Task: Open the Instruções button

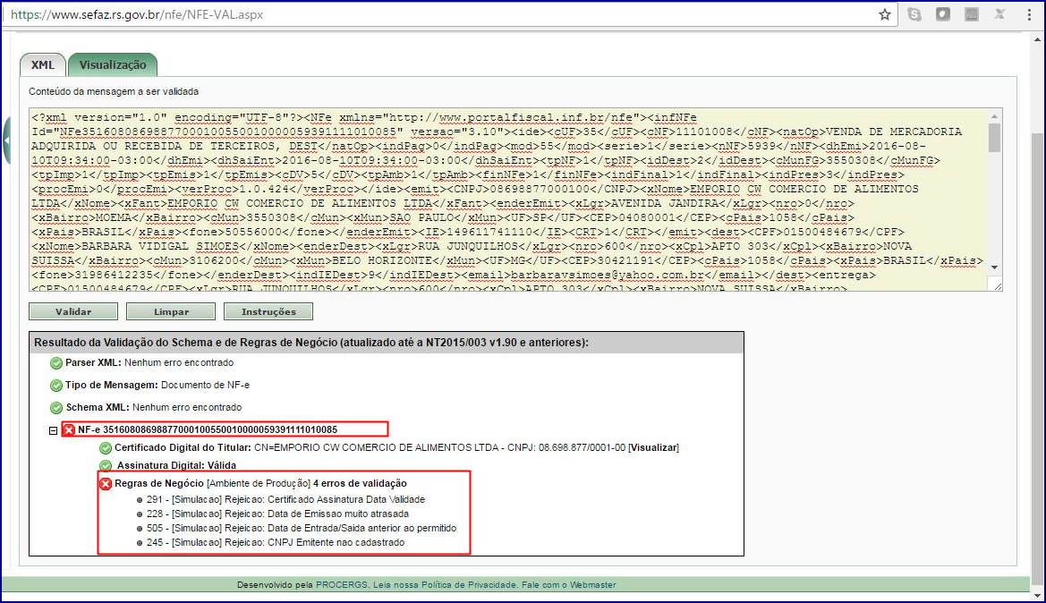Action: click(268, 312)
